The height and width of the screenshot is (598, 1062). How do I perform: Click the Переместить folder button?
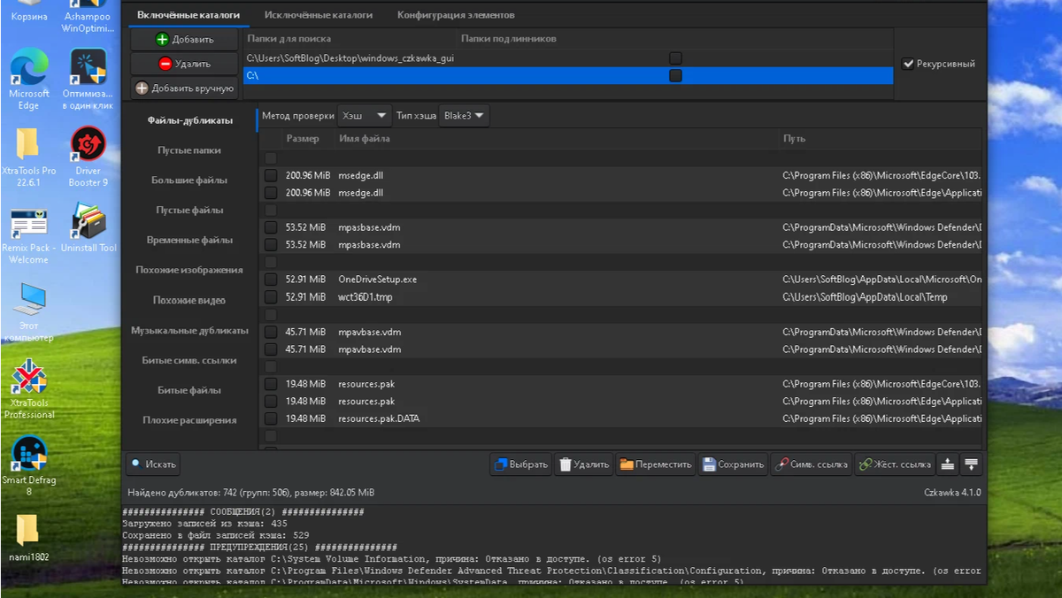[x=656, y=464]
